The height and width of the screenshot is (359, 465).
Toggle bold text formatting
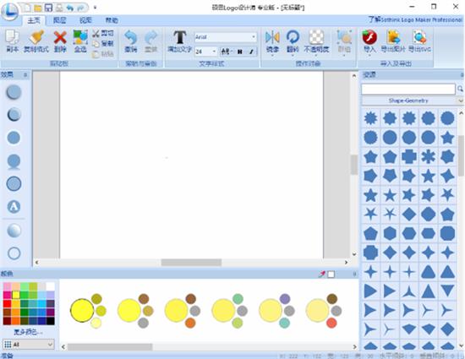point(240,52)
